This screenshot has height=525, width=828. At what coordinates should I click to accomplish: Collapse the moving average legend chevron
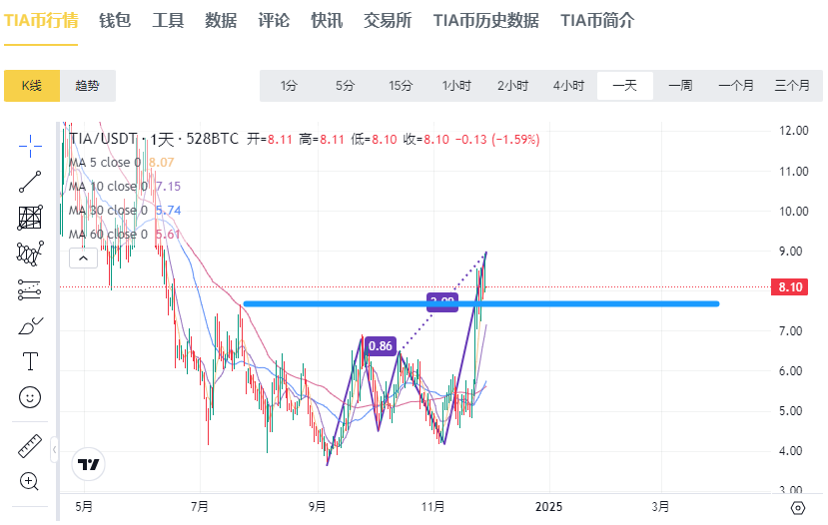pos(83,259)
